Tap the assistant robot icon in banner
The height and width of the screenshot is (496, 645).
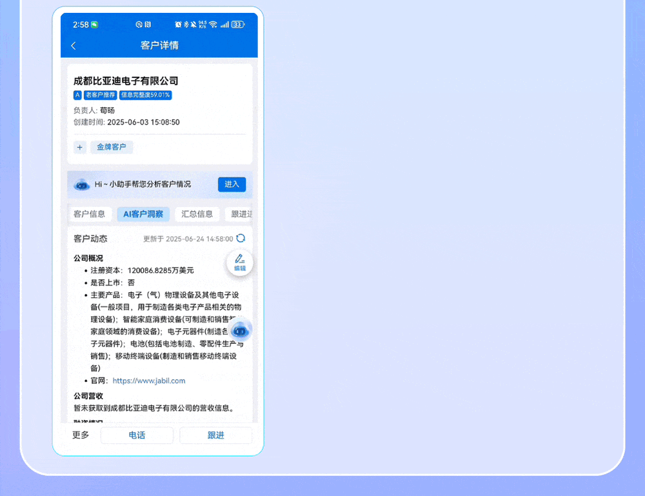(x=82, y=184)
